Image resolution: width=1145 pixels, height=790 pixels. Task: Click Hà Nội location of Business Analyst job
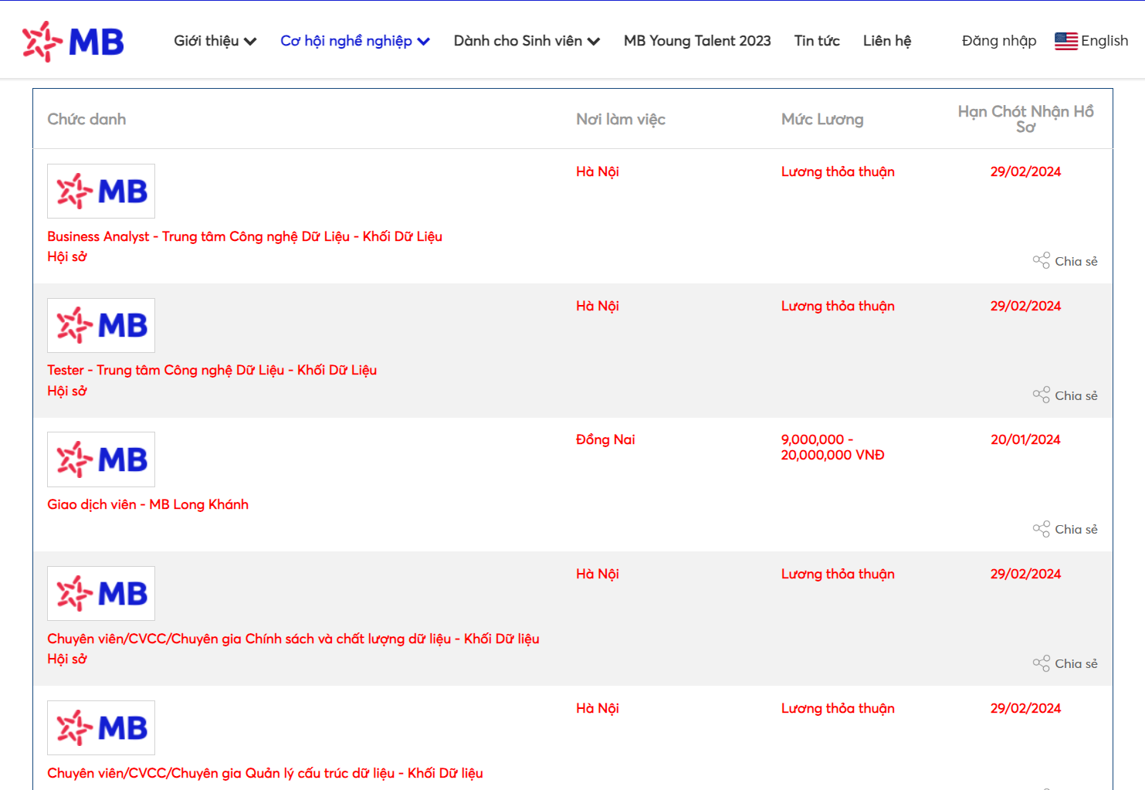coord(598,171)
